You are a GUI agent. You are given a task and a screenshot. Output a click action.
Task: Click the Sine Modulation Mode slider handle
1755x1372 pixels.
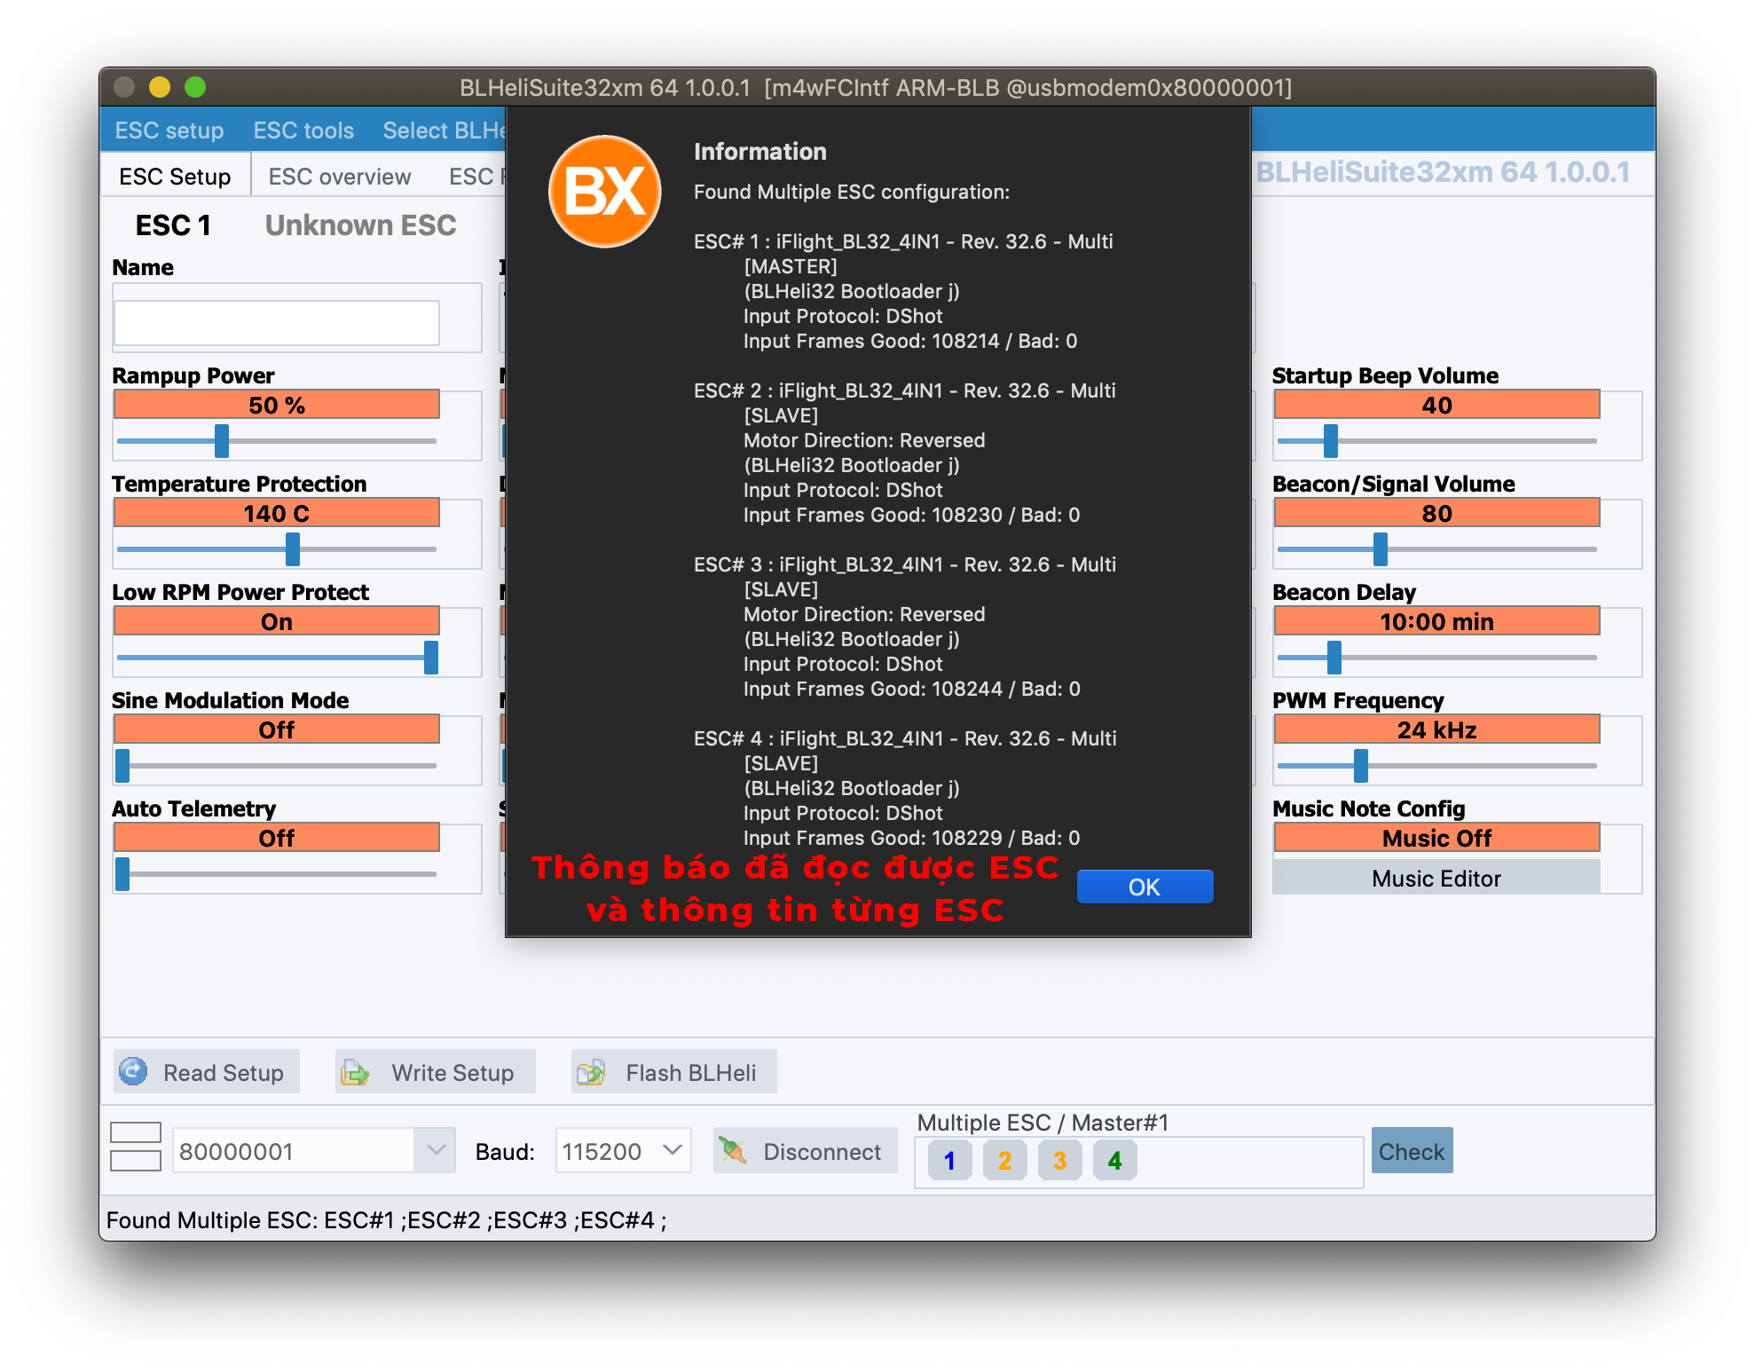point(122,766)
